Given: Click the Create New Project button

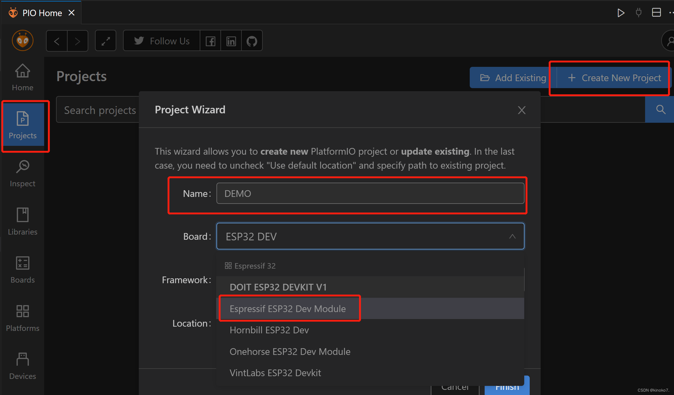Looking at the screenshot, I should coord(614,78).
